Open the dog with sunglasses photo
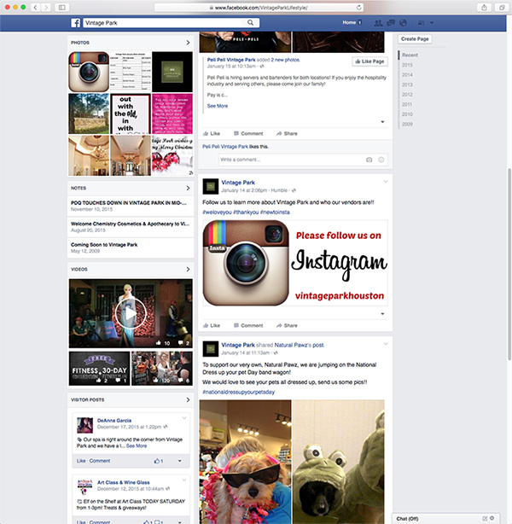 [x=245, y=462]
